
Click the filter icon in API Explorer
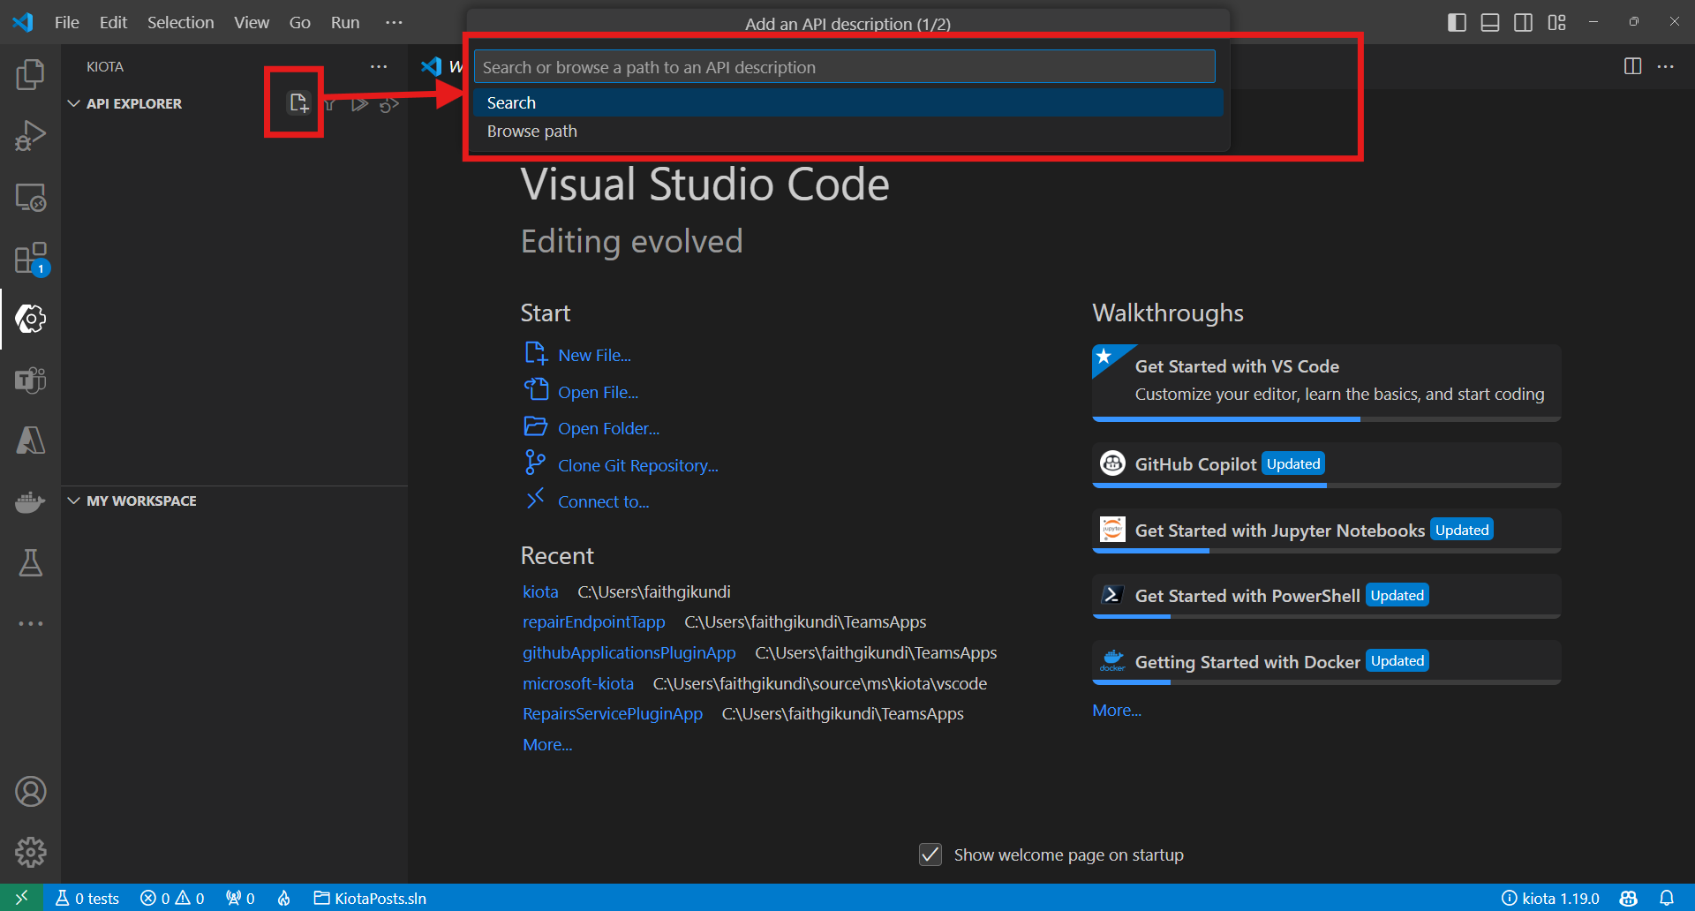tap(329, 104)
